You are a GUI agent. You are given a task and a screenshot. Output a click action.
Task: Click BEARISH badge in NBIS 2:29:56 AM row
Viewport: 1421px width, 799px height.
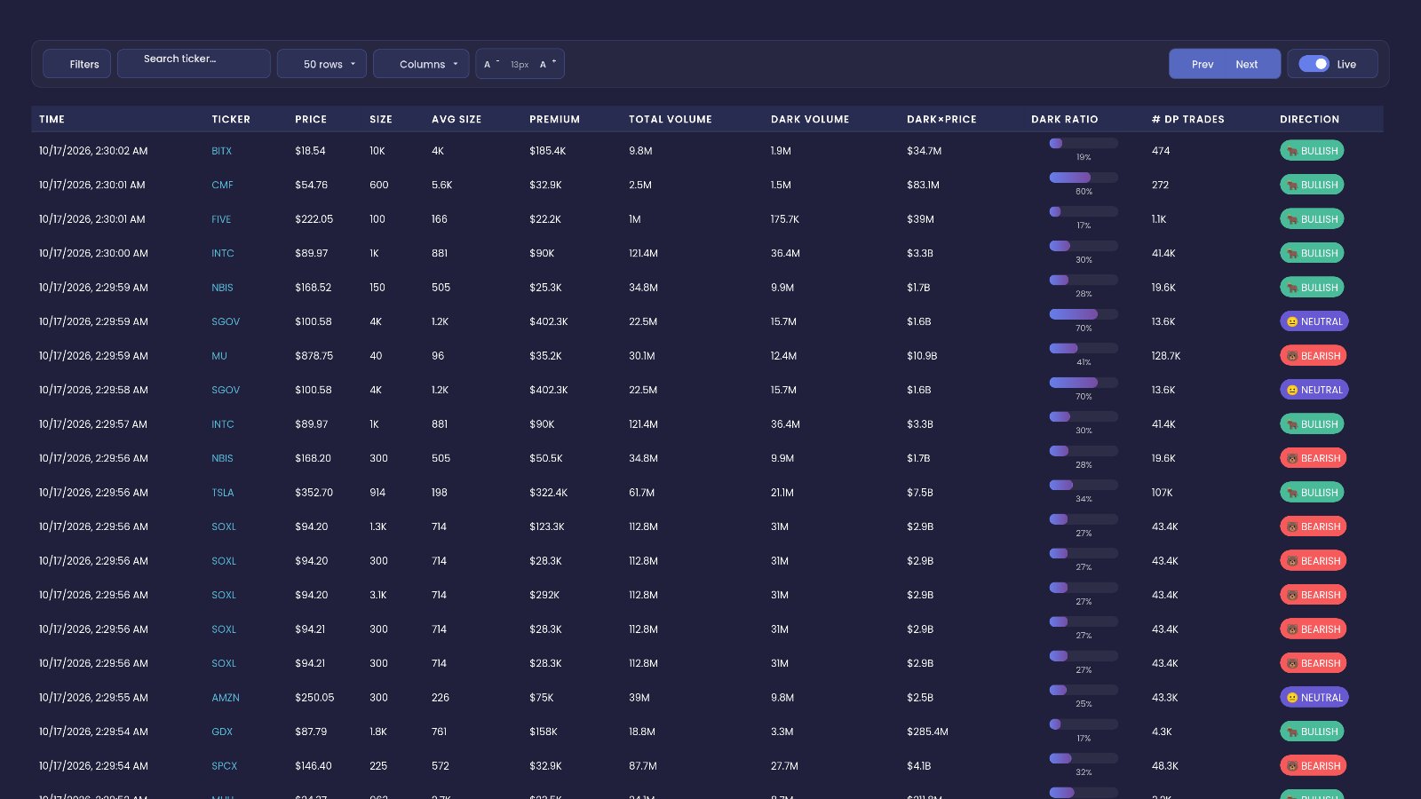pos(1314,458)
